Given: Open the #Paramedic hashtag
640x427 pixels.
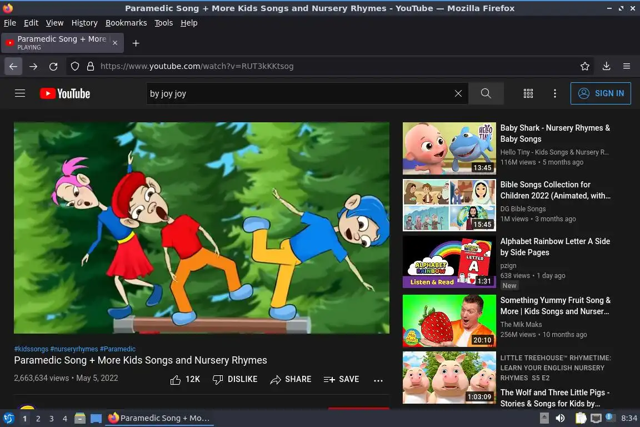Looking at the screenshot, I should pyautogui.click(x=118, y=349).
